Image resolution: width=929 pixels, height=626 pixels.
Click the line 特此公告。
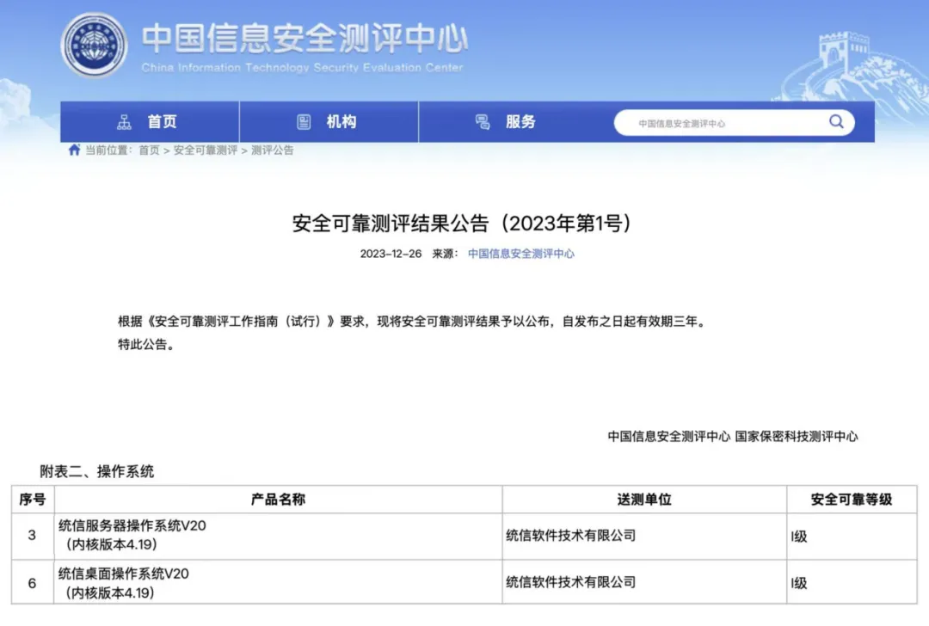tap(146, 344)
